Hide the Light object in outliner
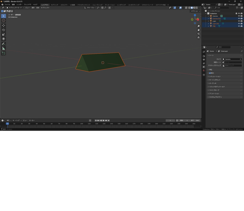244x211 pixels. pyautogui.click(x=239, y=21)
